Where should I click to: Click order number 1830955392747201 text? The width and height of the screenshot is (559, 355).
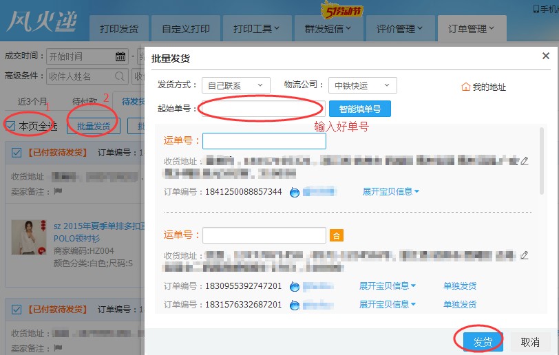tap(244, 286)
